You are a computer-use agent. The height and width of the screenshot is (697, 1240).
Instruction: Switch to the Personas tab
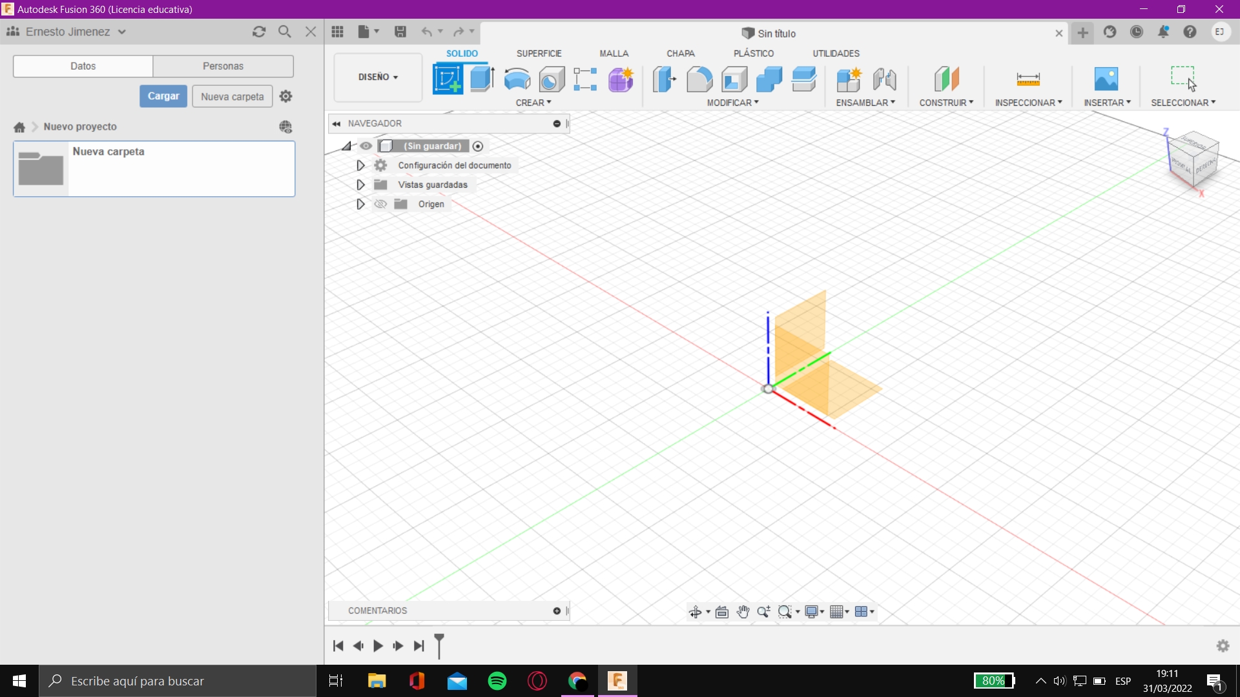[223, 66]
